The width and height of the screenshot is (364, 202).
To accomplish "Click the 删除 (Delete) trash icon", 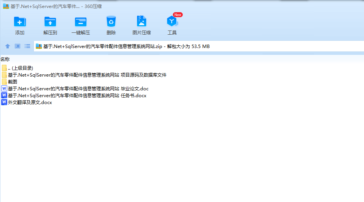I will click(111, 21).
